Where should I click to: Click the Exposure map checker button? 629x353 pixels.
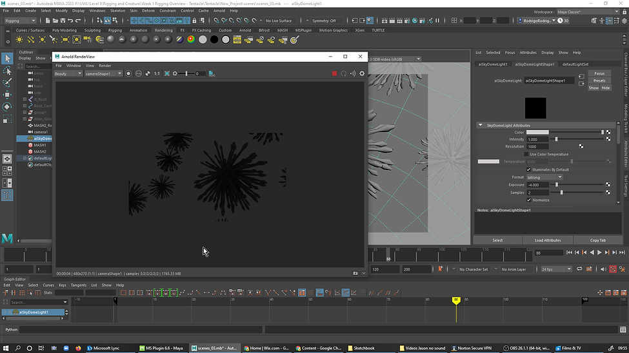tap(608, 185)
